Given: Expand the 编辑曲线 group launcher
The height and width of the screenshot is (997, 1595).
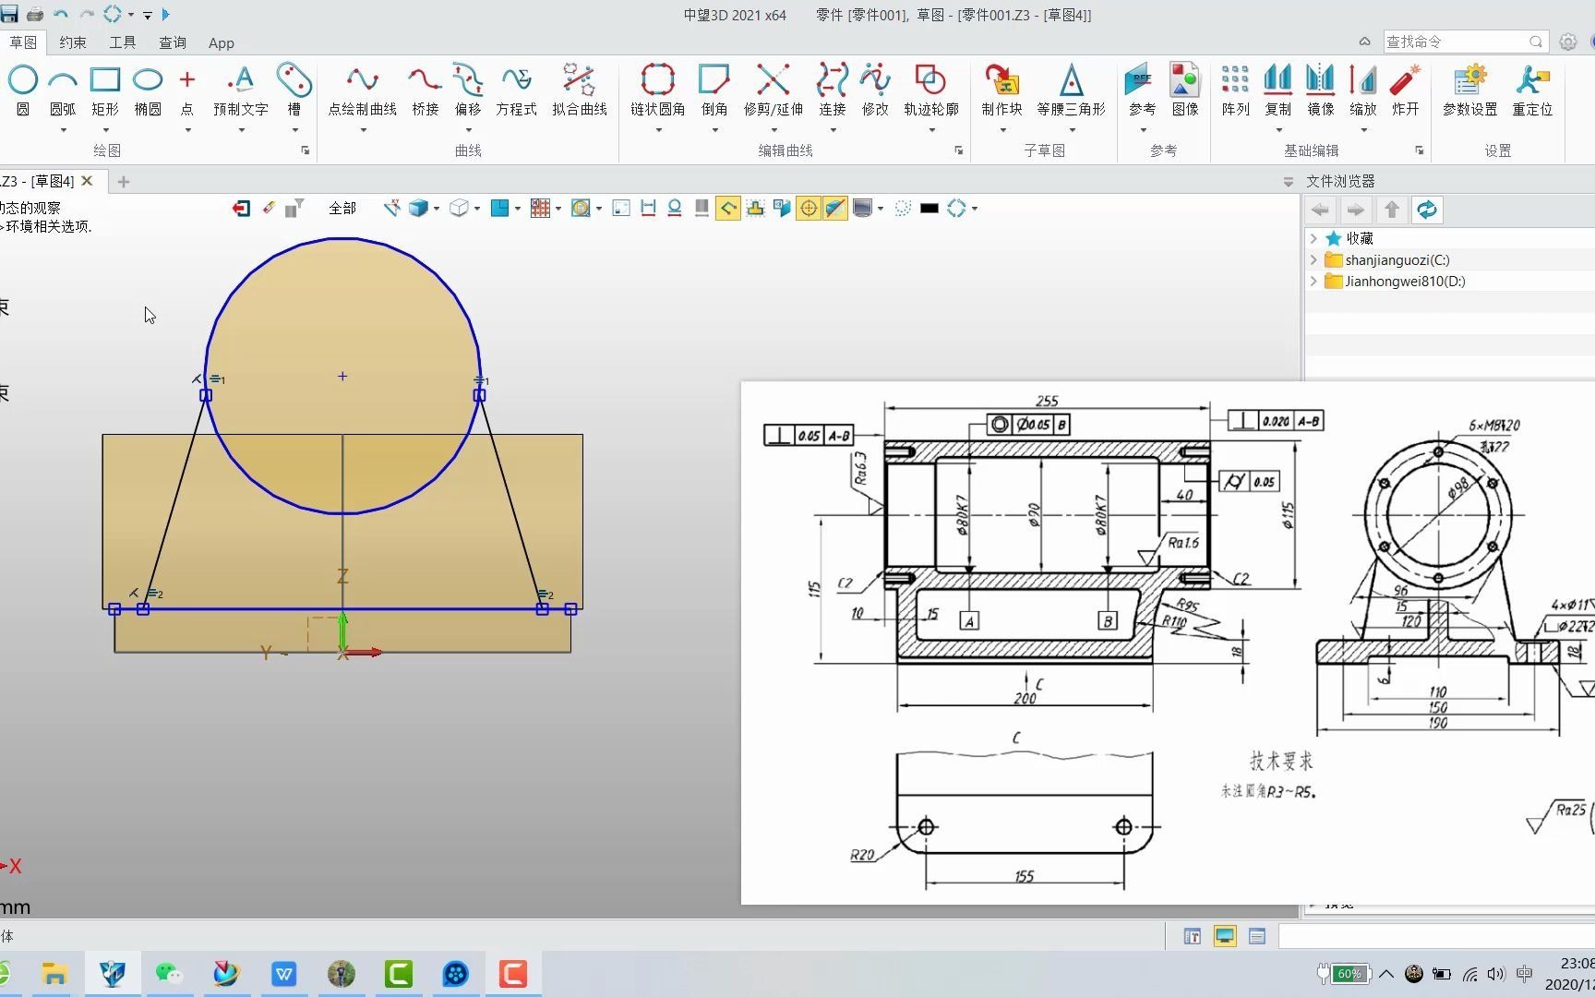Looking at the screenshot, I should click(959, 150).
